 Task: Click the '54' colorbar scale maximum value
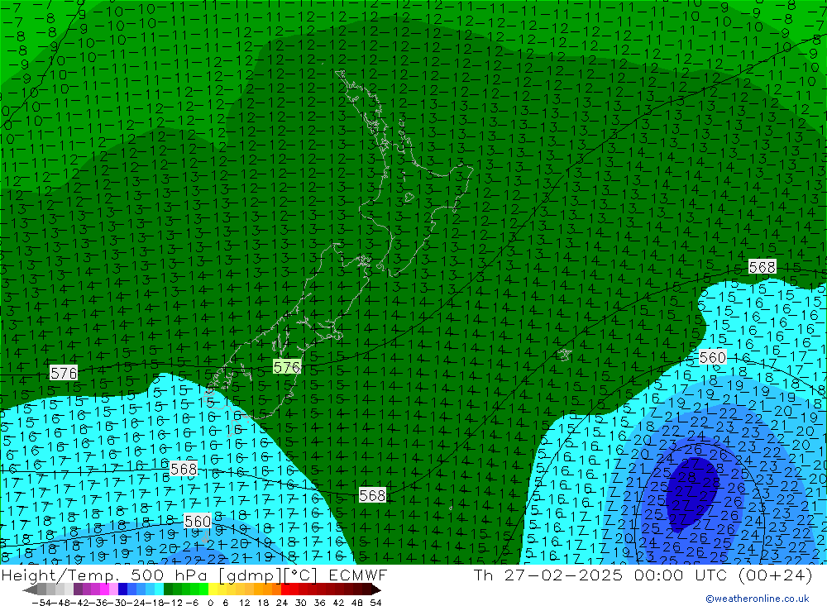pyautogui.click(x=375, y=603)
